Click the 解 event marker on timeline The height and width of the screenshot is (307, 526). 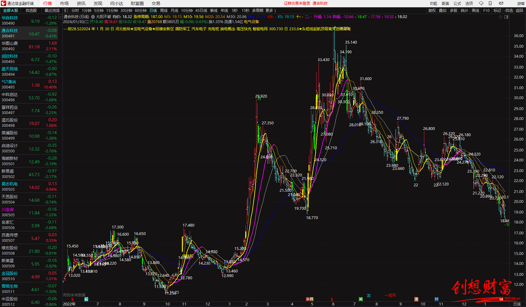(x=86, y=299)
